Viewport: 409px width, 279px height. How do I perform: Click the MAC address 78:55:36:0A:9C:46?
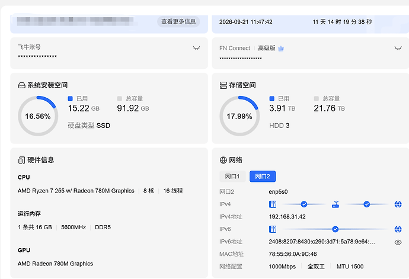(x=293, y=254)
